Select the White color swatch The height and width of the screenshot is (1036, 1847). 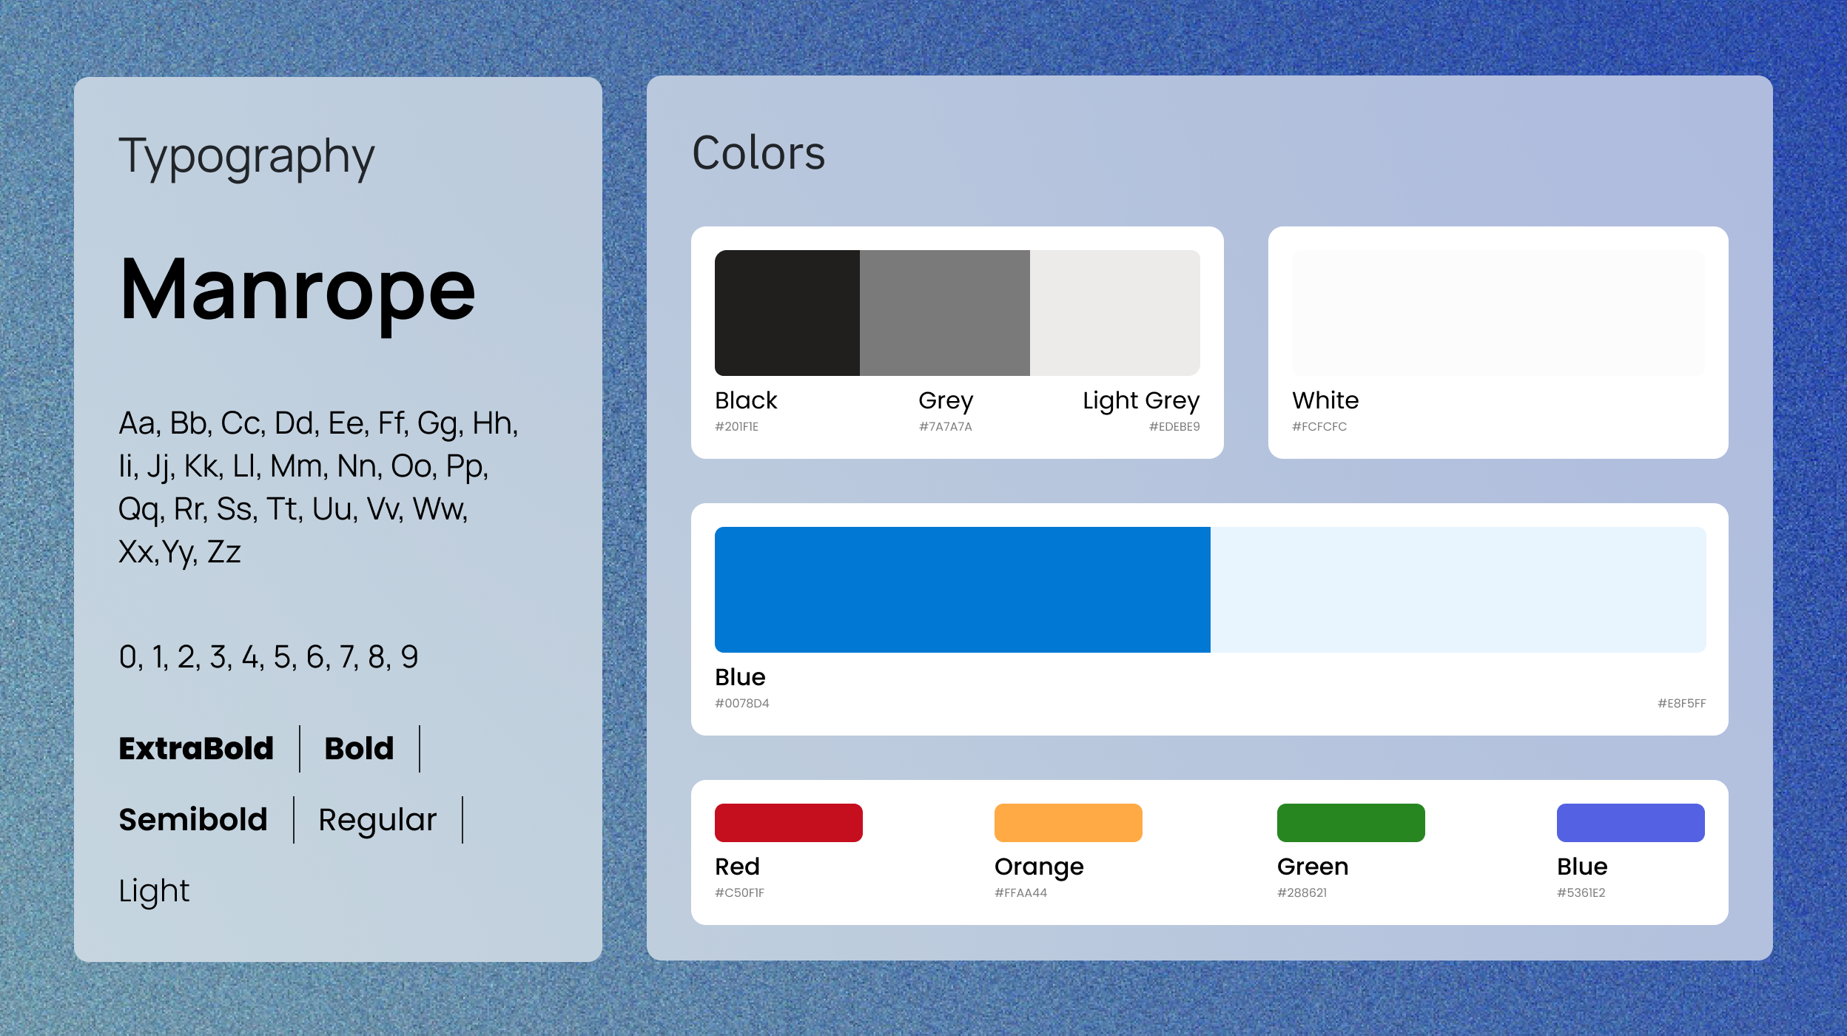[1498, 312]
